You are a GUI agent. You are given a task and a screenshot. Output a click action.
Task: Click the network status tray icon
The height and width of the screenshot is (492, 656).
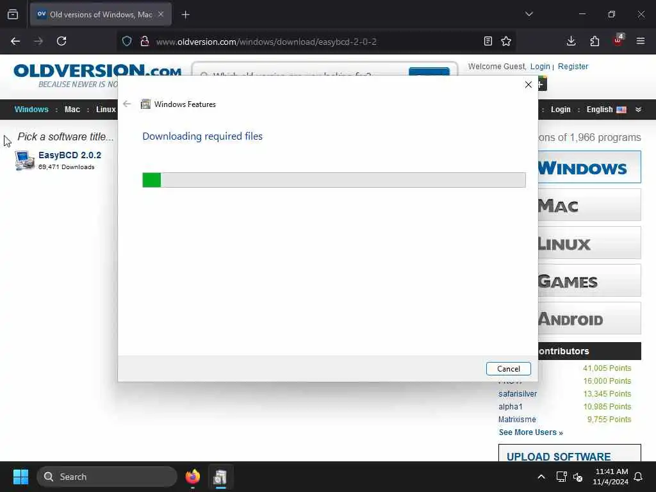coord(561,477)
